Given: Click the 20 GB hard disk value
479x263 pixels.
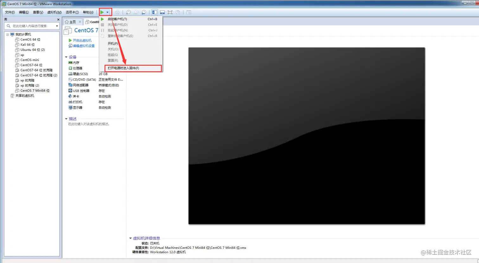Looking at the screenshot, I should pos(103,74).
